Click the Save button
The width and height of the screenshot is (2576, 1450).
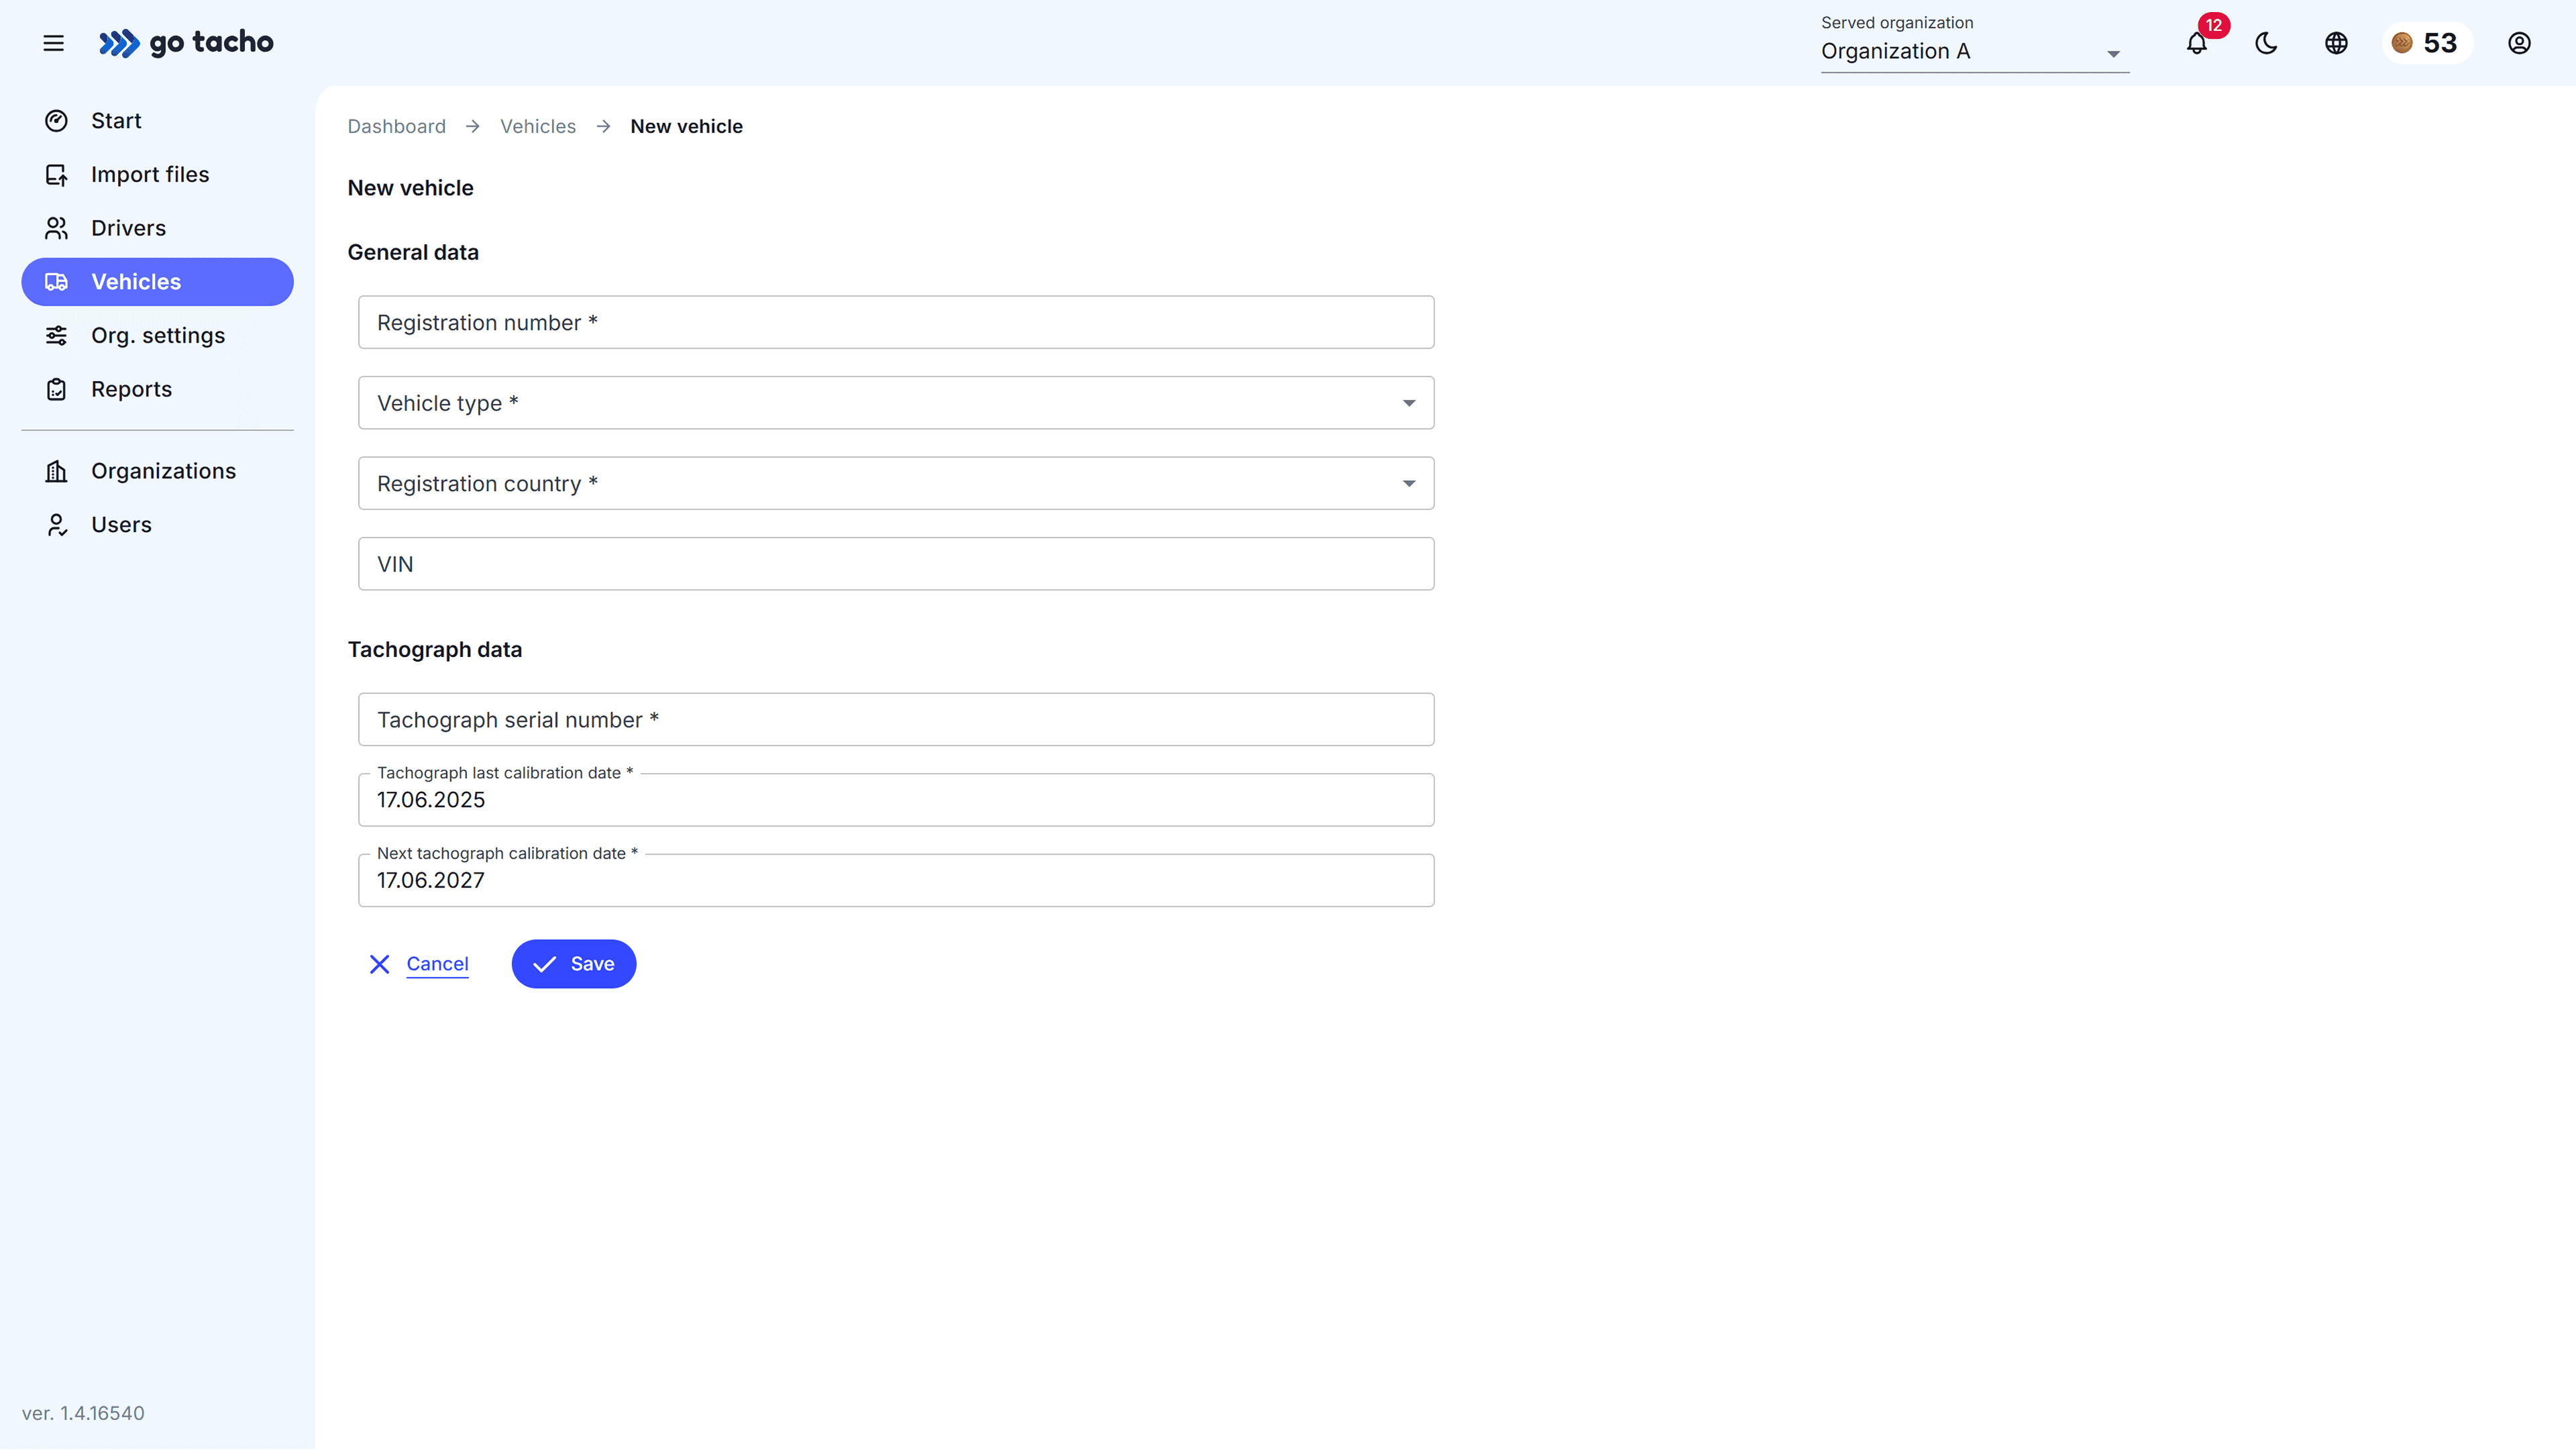coord(574,964)
